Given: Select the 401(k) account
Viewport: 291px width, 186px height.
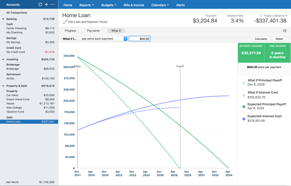Looking at the screenshot, I should pyautogui.click(x=29, y=78).
